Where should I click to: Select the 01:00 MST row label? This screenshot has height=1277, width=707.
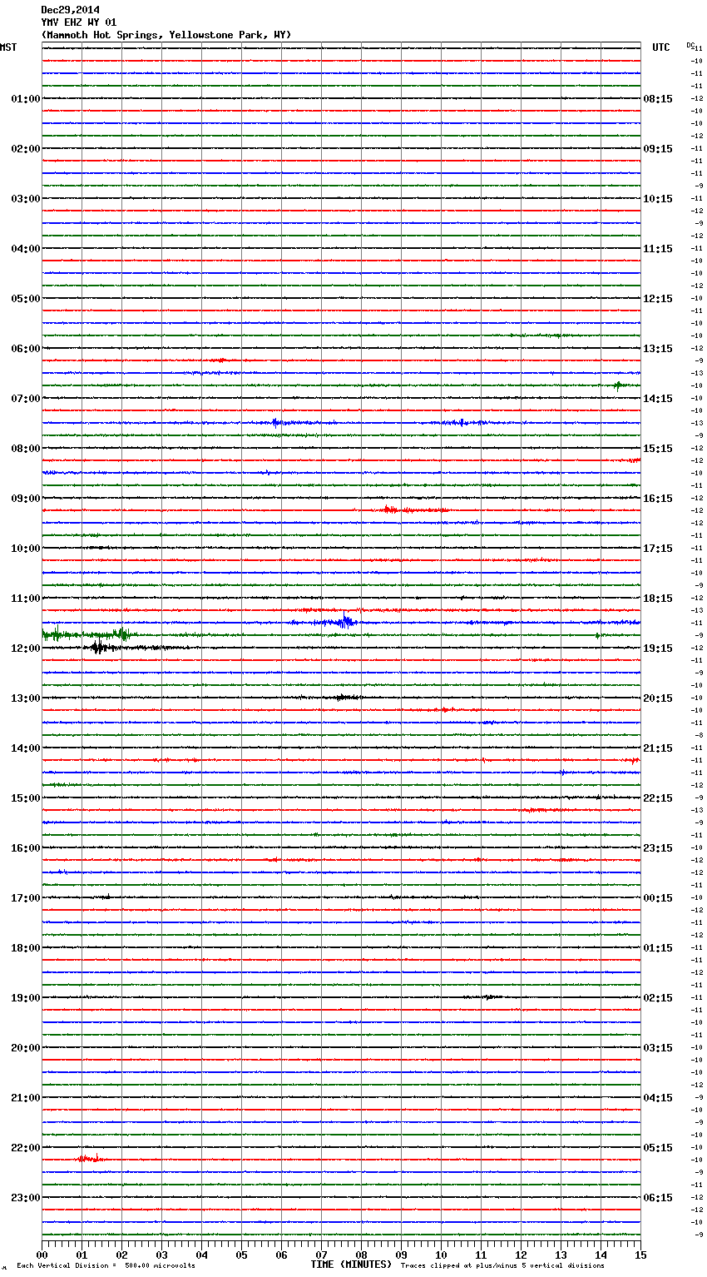[25, 99]
